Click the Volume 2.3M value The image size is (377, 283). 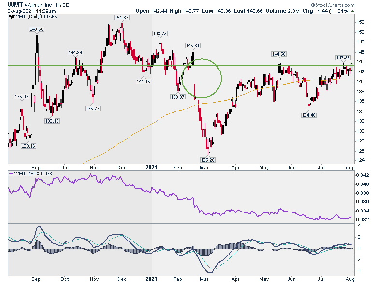pyautogui.click(x=283, y=11)
